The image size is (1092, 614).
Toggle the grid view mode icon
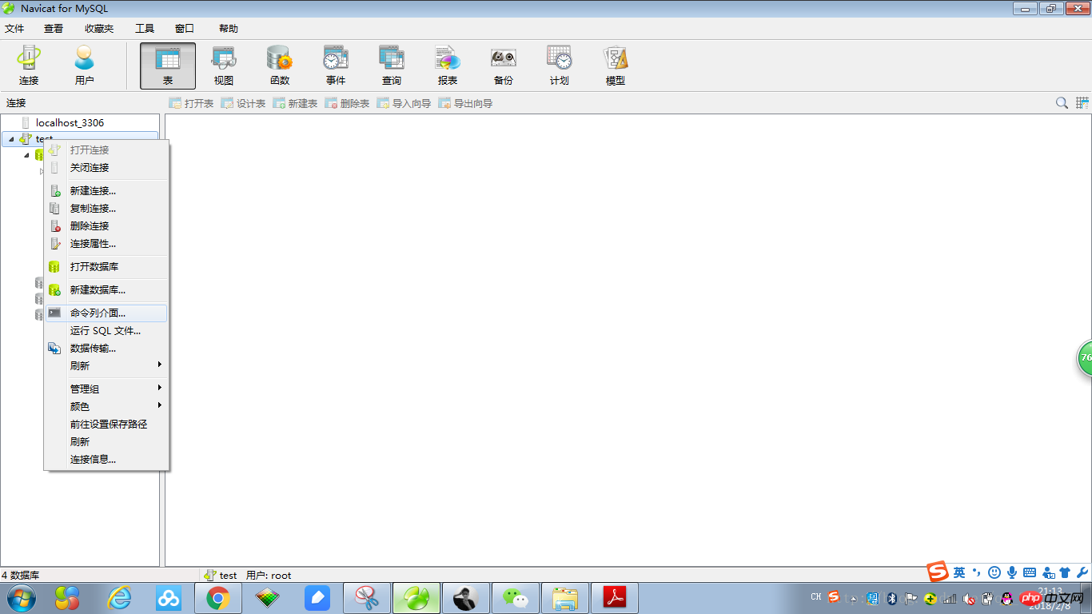1082,102
